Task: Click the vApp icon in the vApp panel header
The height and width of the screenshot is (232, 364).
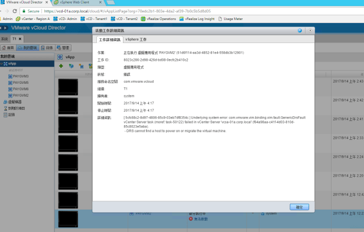Action: pyautogui.click(x=60, y=57)
